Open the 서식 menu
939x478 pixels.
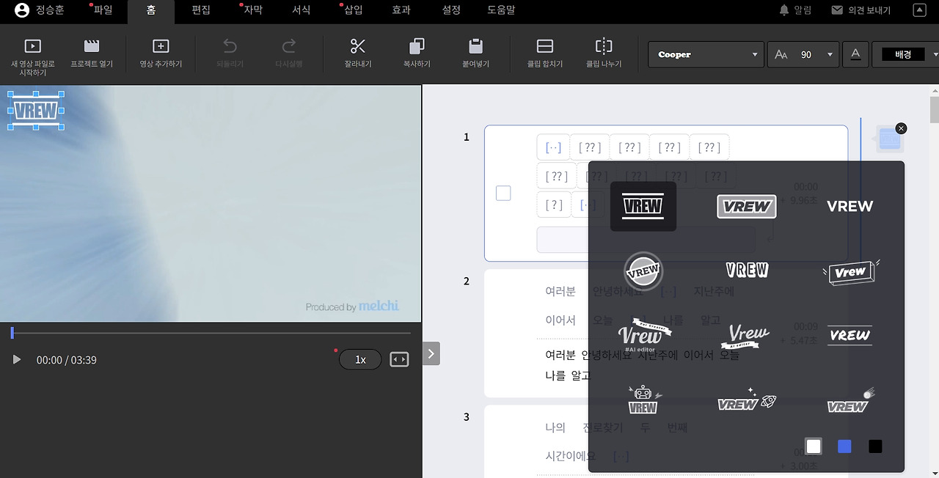pyautogui.click(x=302, y=10)
